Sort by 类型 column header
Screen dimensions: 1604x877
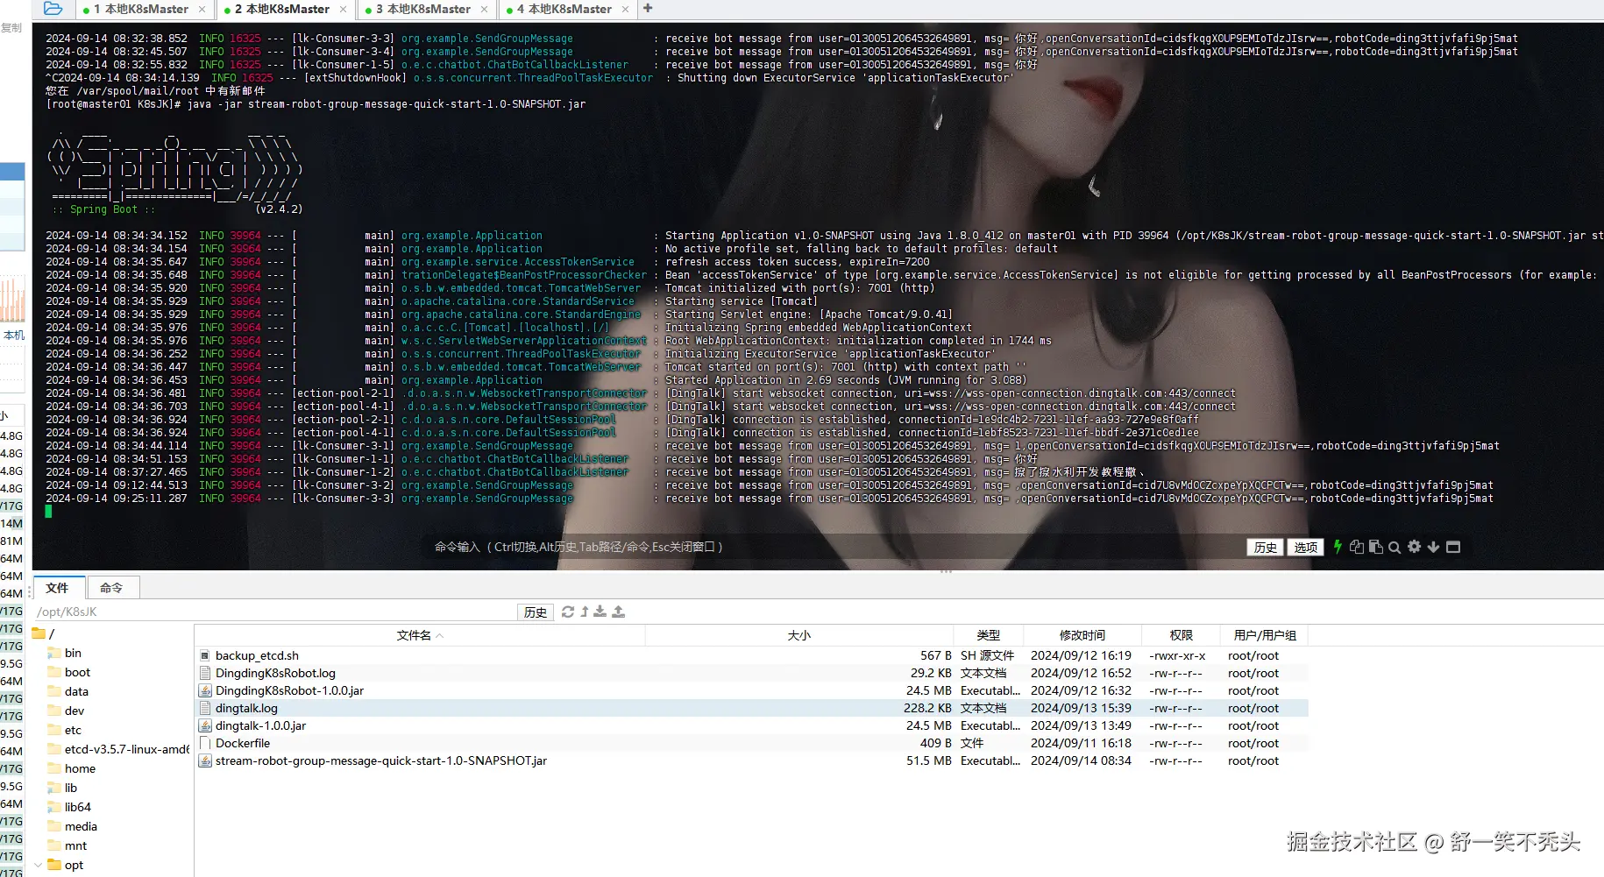[x=989, y=635]
